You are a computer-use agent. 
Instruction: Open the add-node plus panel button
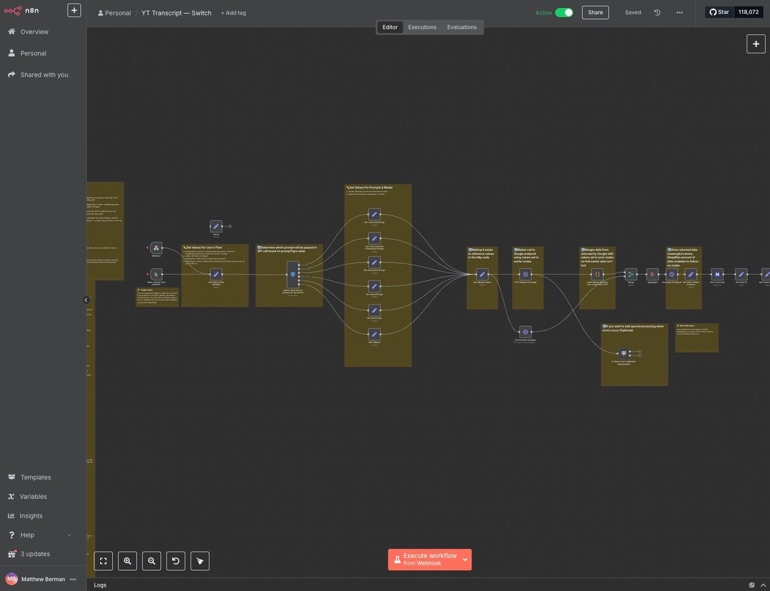[756, 44]
